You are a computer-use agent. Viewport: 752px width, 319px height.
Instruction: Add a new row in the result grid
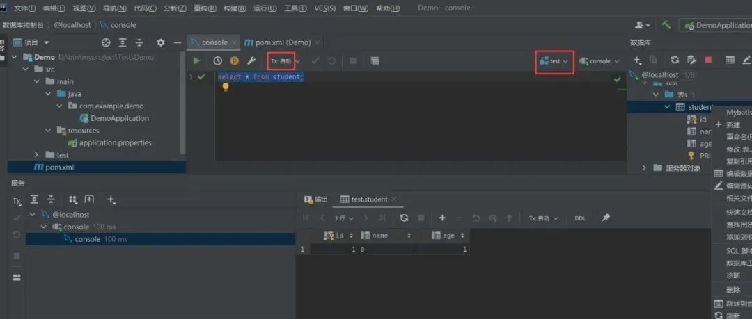tap(442, 218)
